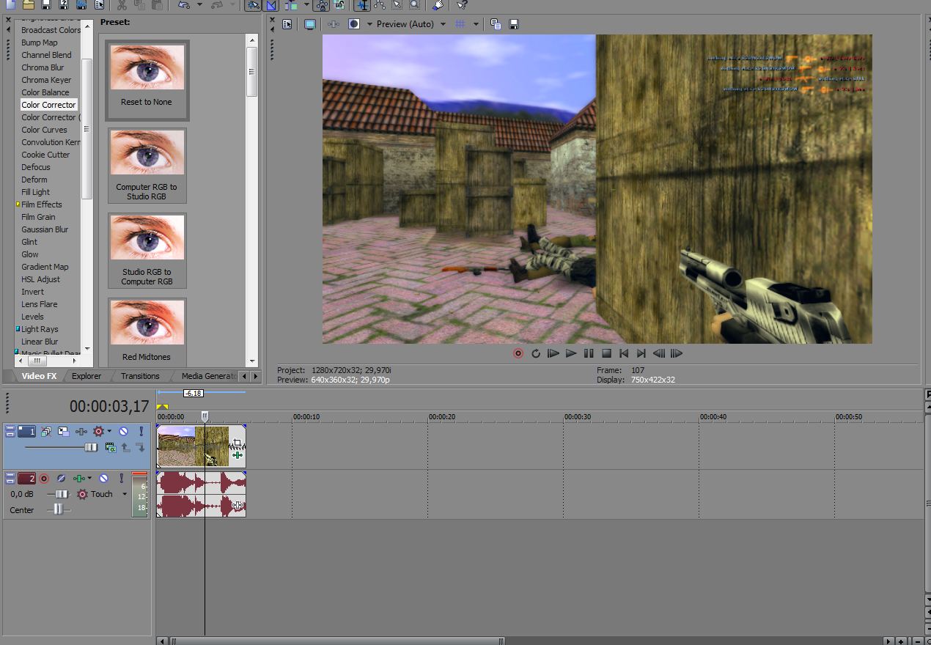Screen dimensions: 931x645
Task: Click the Undo arrow in the toolbar
Action: click(x=184, y=5)
